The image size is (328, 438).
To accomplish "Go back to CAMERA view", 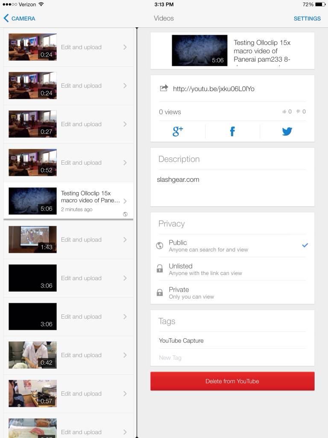I will (23, 18).
